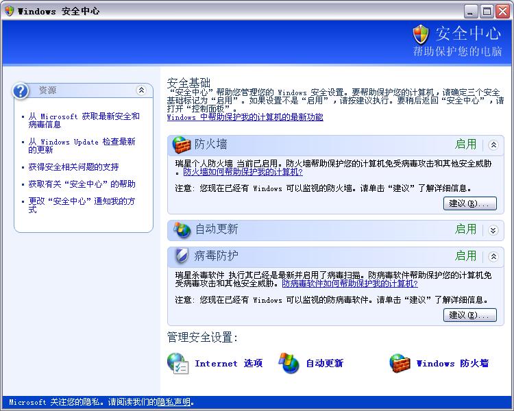Viewport: 514px width, 411px height.
Task: Close the Windows 安全中心 window
Action: (x=503, y=12)
